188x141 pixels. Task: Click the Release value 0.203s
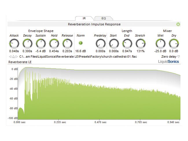[67, 51]
